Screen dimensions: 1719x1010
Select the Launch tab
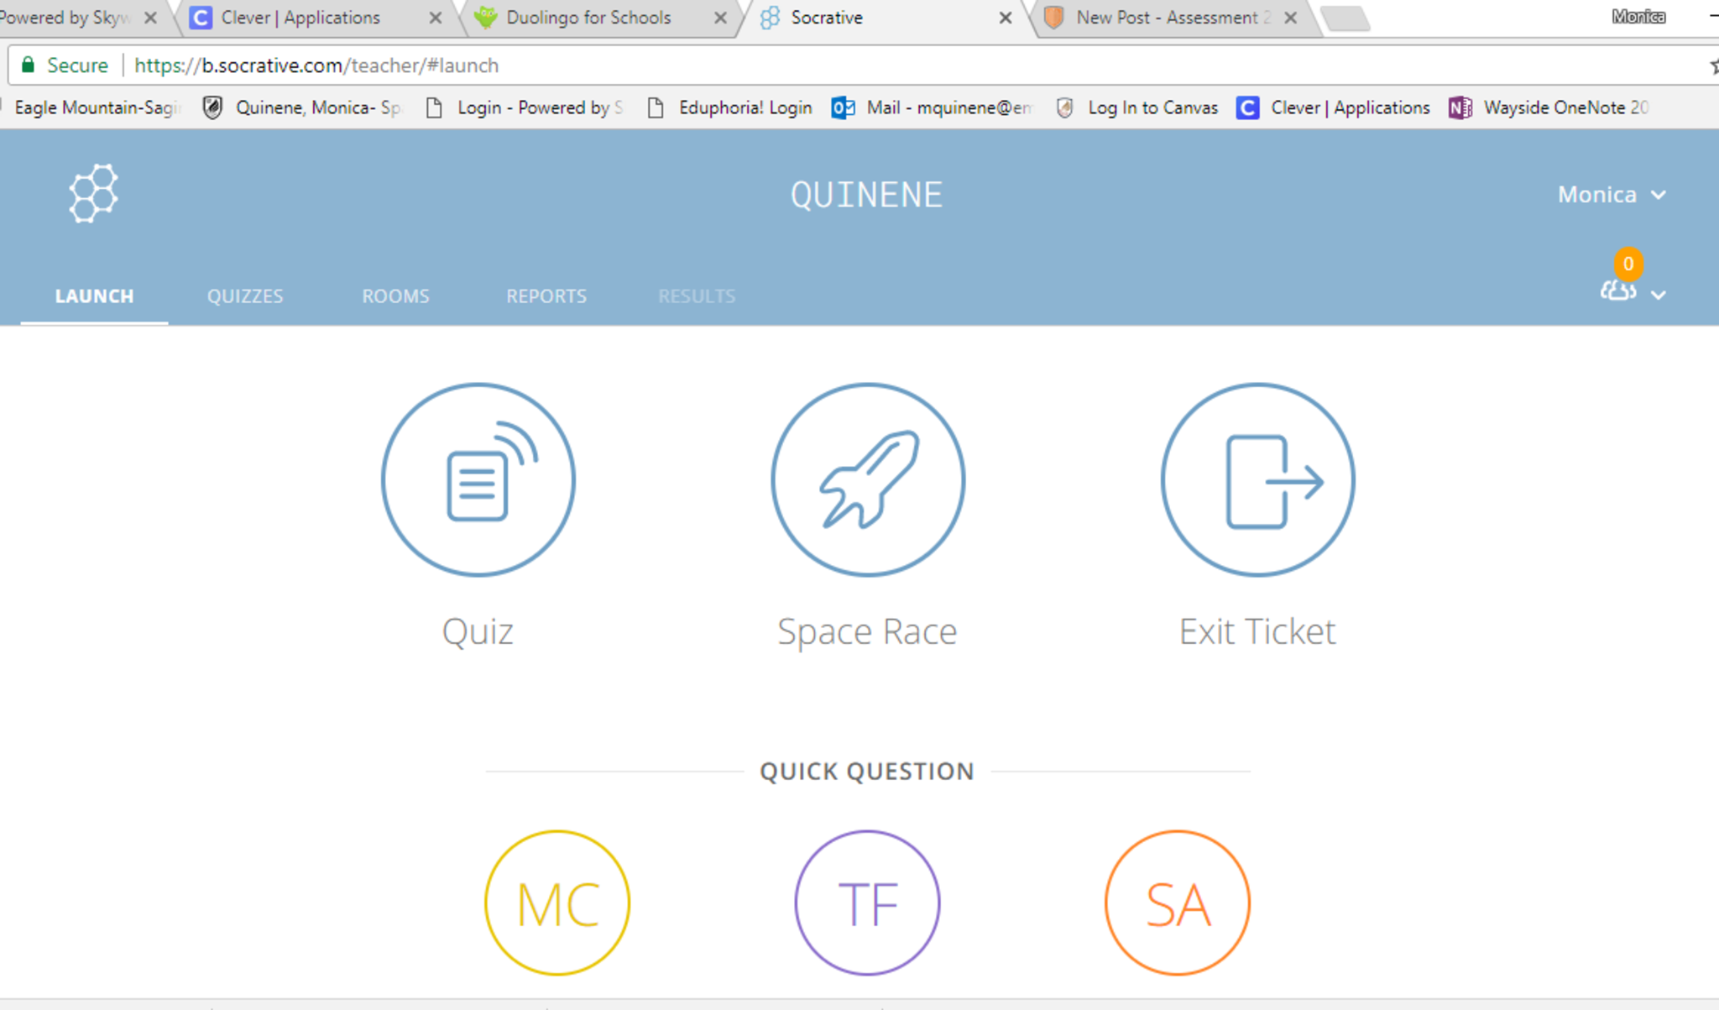94,296
